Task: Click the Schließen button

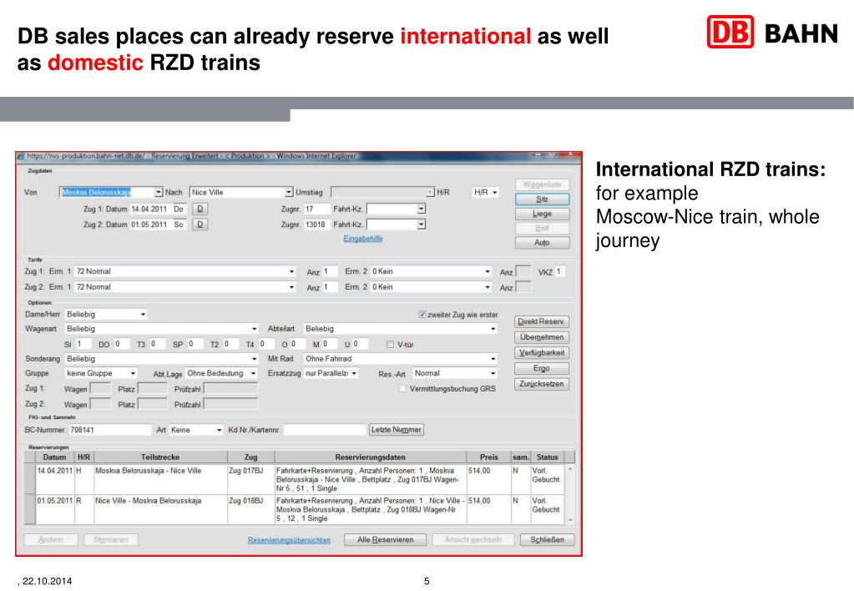Action: 547,540
